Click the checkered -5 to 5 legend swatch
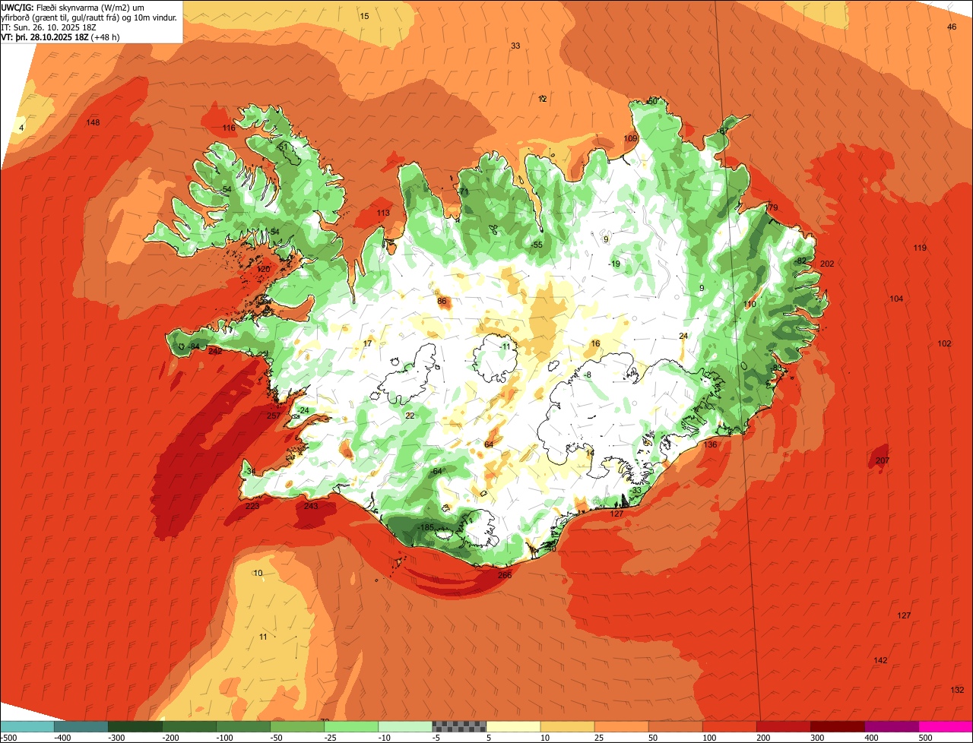 (x=459, y=726)
